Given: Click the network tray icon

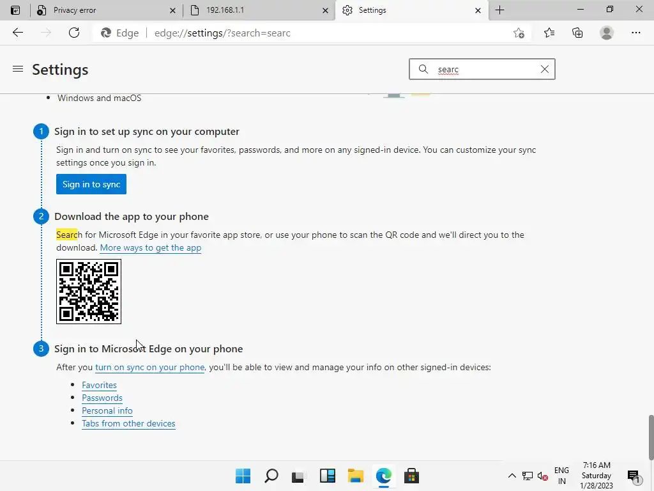Looking at the screenshot, I should 527,476.
